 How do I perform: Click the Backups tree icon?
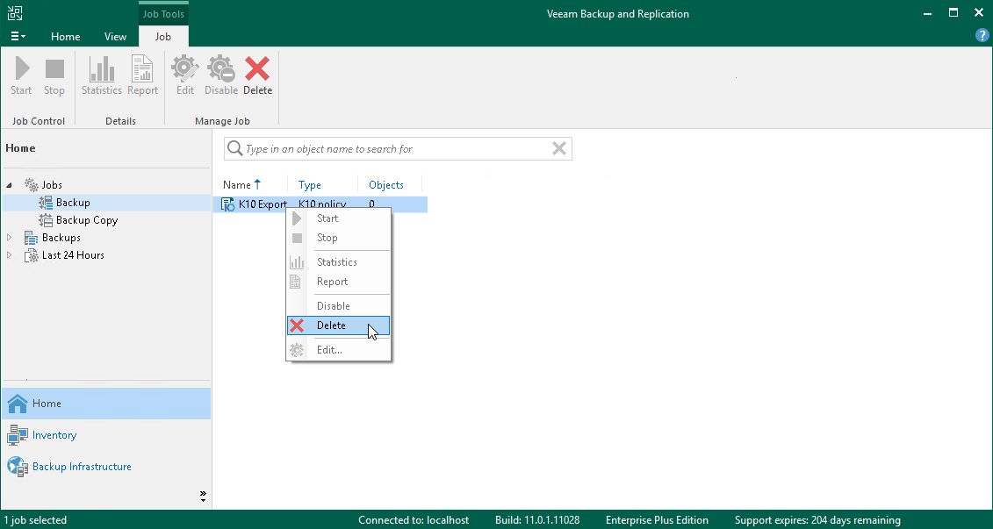(x=31, y=238)
